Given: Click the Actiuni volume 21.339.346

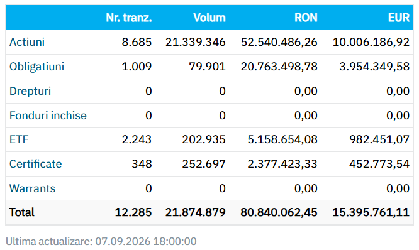Looking at the screenshot, I should click(195, 42).
